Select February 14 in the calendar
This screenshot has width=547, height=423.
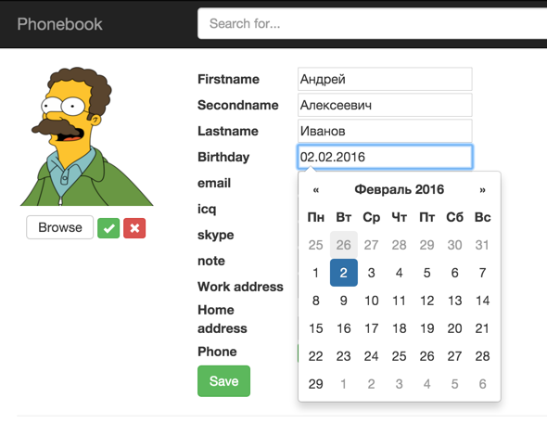[482, 301]
